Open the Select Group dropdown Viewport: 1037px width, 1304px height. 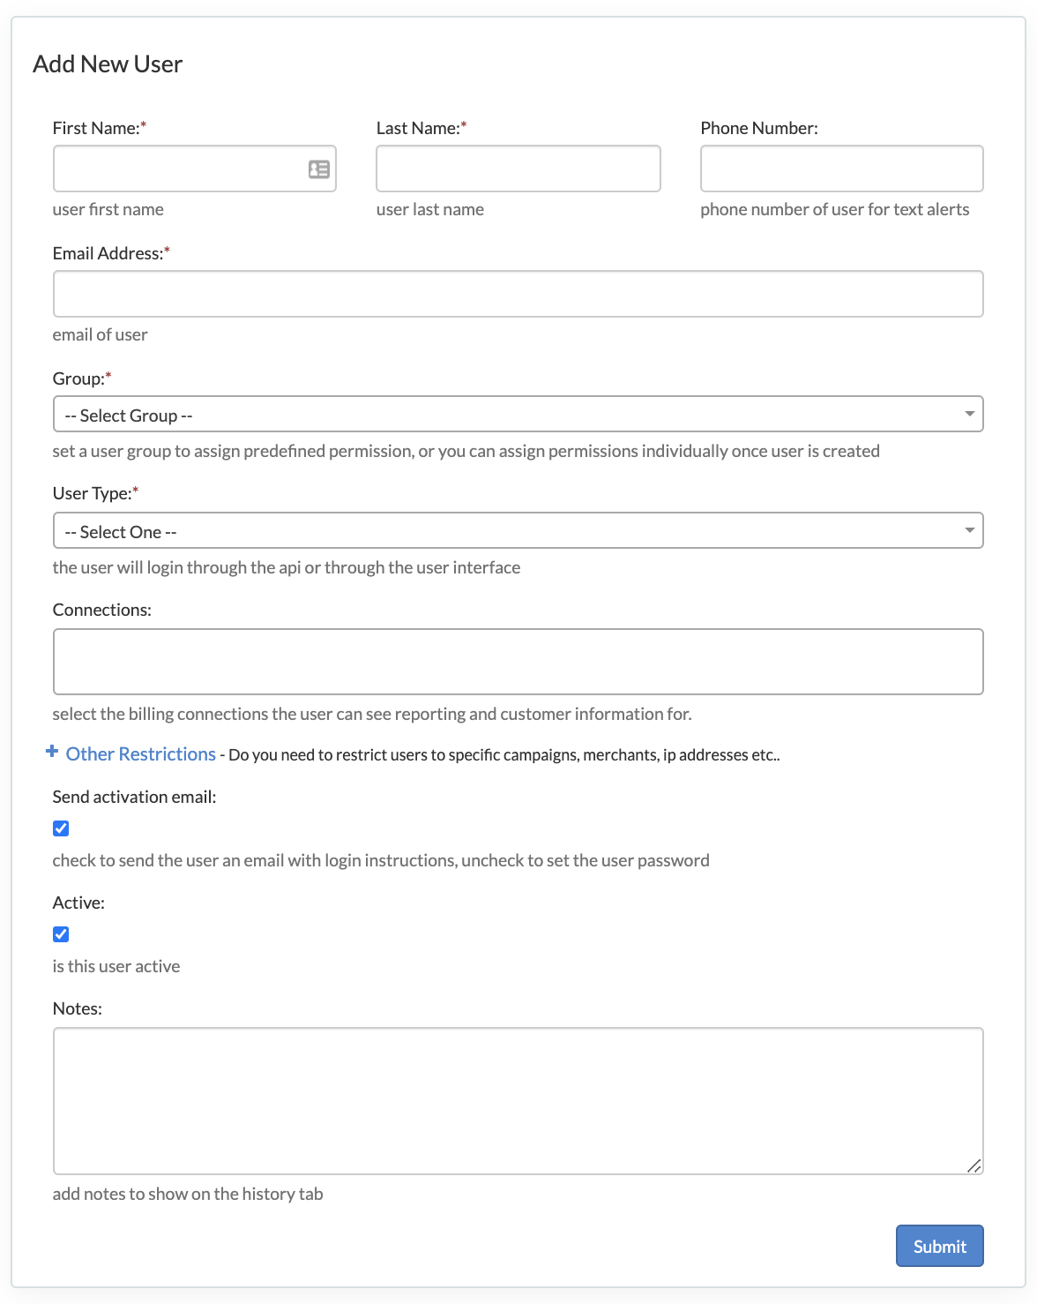(518, 415)
